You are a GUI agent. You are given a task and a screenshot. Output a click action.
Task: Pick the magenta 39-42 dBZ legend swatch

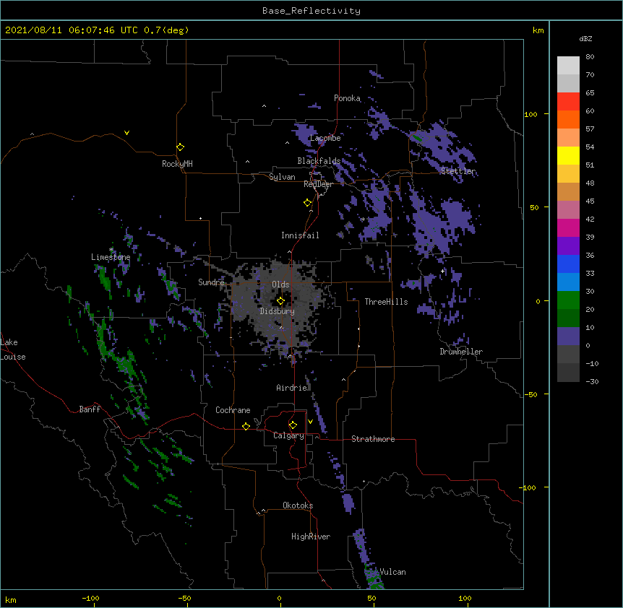tap(568, 227)
